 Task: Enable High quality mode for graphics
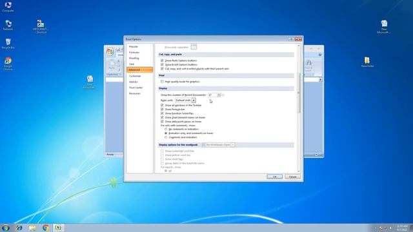(162, 82)
